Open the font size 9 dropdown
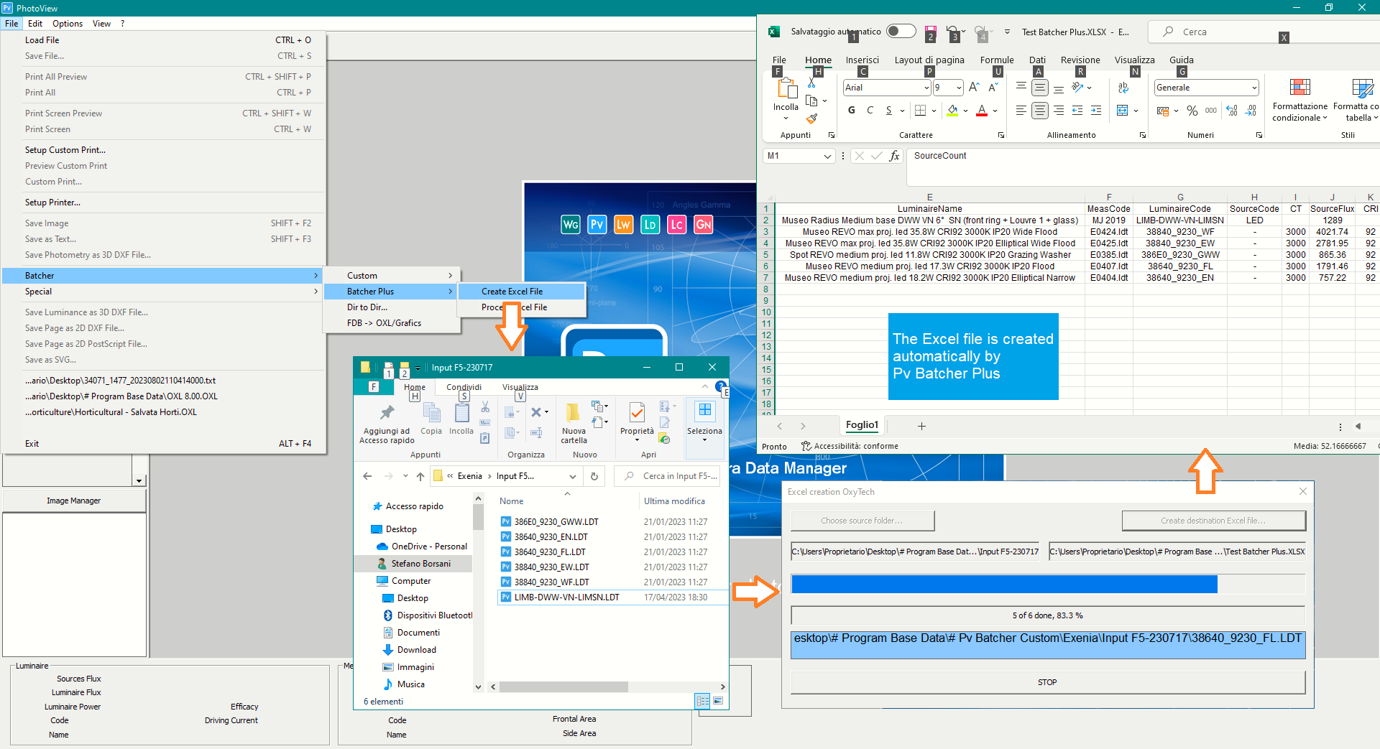Image resolution: width=1380 pixels, height=749 pixels. [959, 88]
